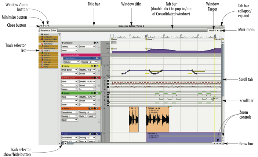258x157 pixels.
Task: Open the mini-menu beside Verse 1
Action: click(221, 30)
